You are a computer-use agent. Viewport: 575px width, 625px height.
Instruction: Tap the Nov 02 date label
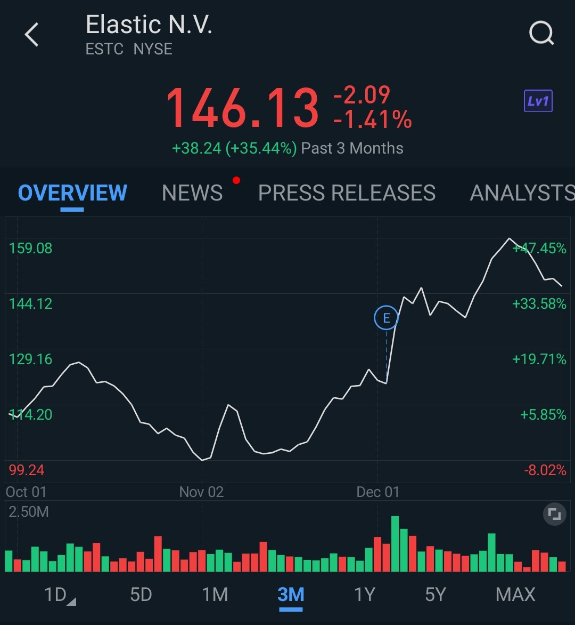click(x=201, y=492)
